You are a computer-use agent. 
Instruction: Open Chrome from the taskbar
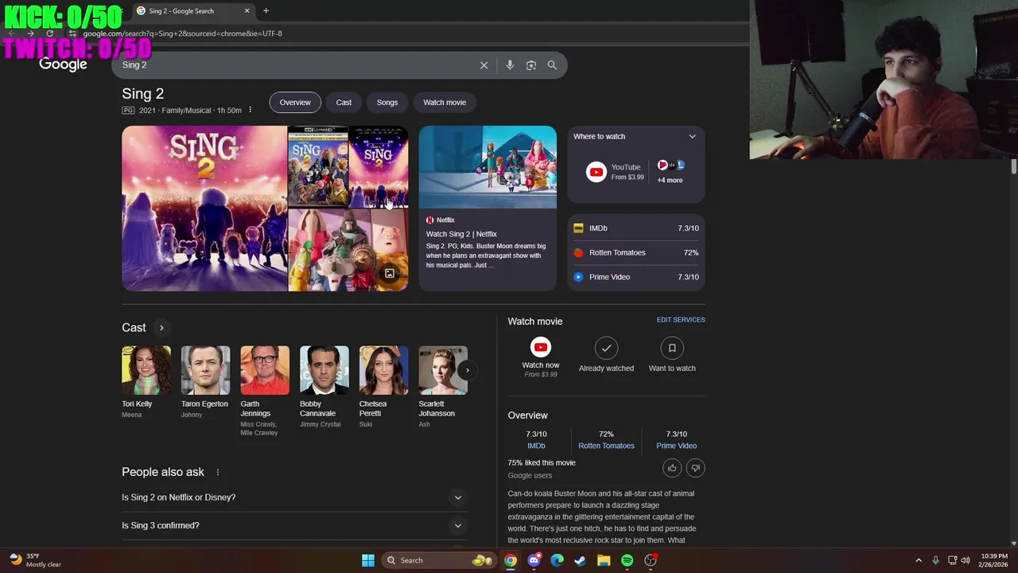(x=511, y=560)
